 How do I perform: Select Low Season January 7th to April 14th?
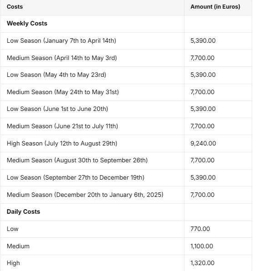[61, 41]
